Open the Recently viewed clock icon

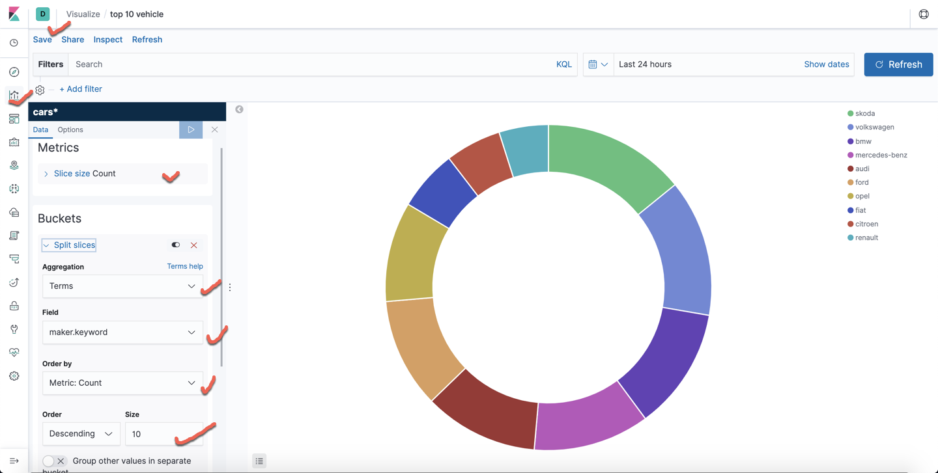pyautogui.click(x=14, y=43)
